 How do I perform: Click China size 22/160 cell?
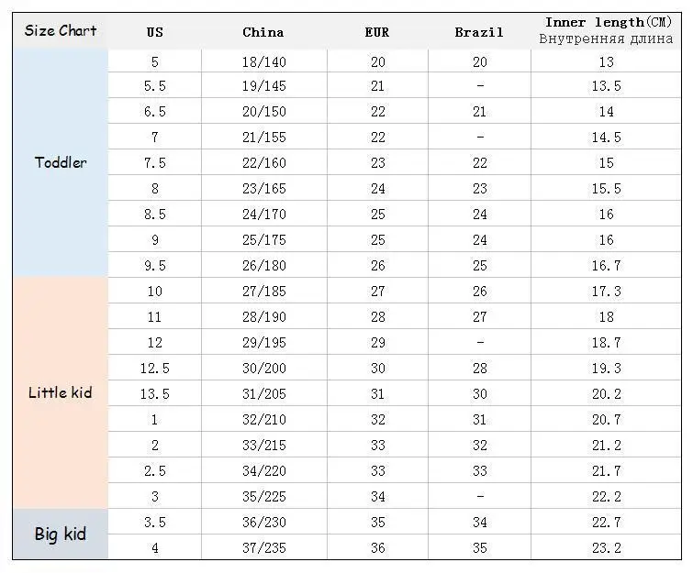tap(263, 163)
